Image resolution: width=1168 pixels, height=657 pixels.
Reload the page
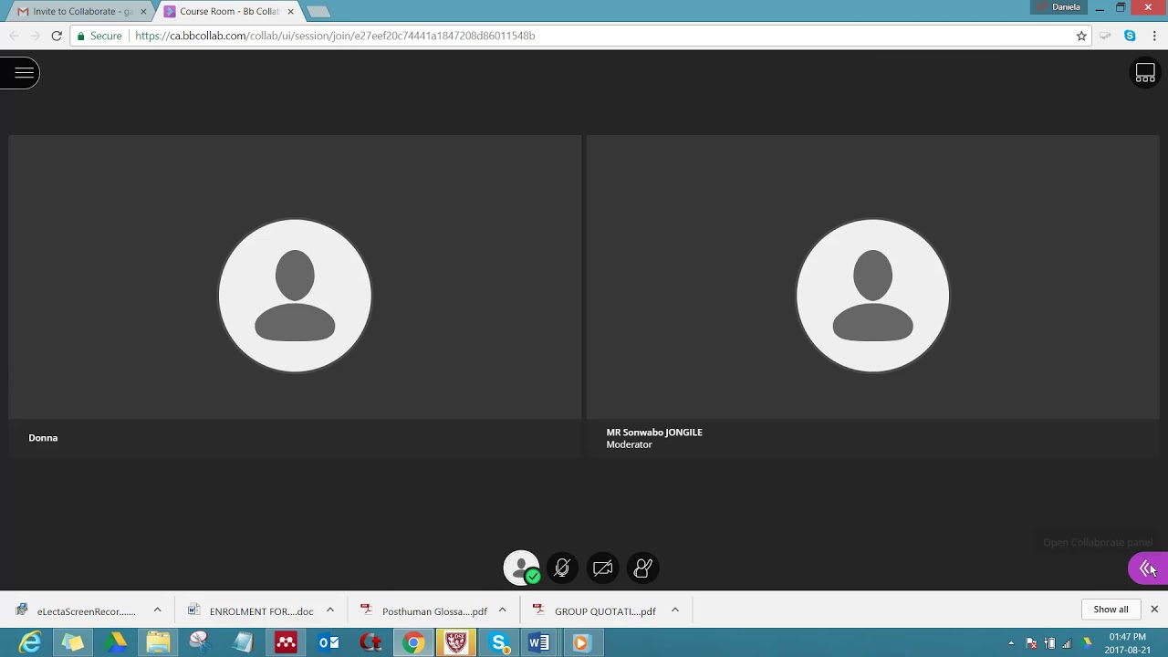[57, 36]
